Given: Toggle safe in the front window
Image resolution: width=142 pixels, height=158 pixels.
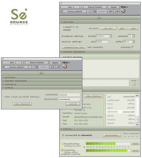Looking at the screenshot, I should point(58,67).
